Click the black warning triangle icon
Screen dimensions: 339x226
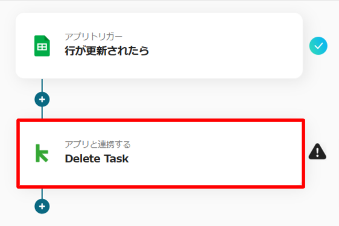click(x=317, y=151)
